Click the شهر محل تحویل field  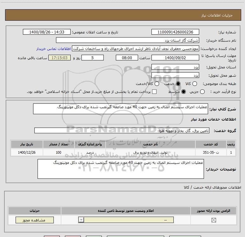(x=175, y=75)
